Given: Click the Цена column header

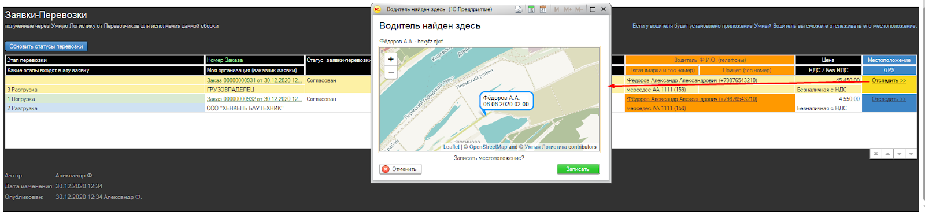Looking at the screenshot, I should click(828, 60).
